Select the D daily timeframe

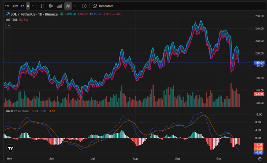pos(28,6)
